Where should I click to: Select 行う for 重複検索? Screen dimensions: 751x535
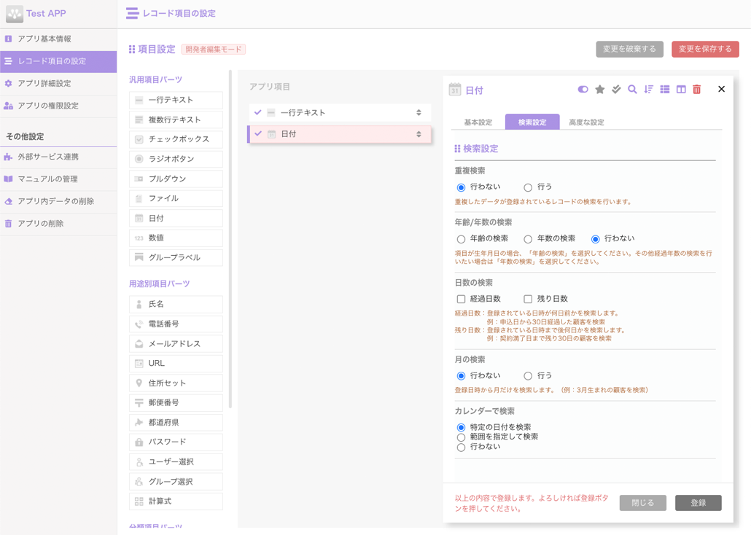pyautogui.click(x=528, y=187)
